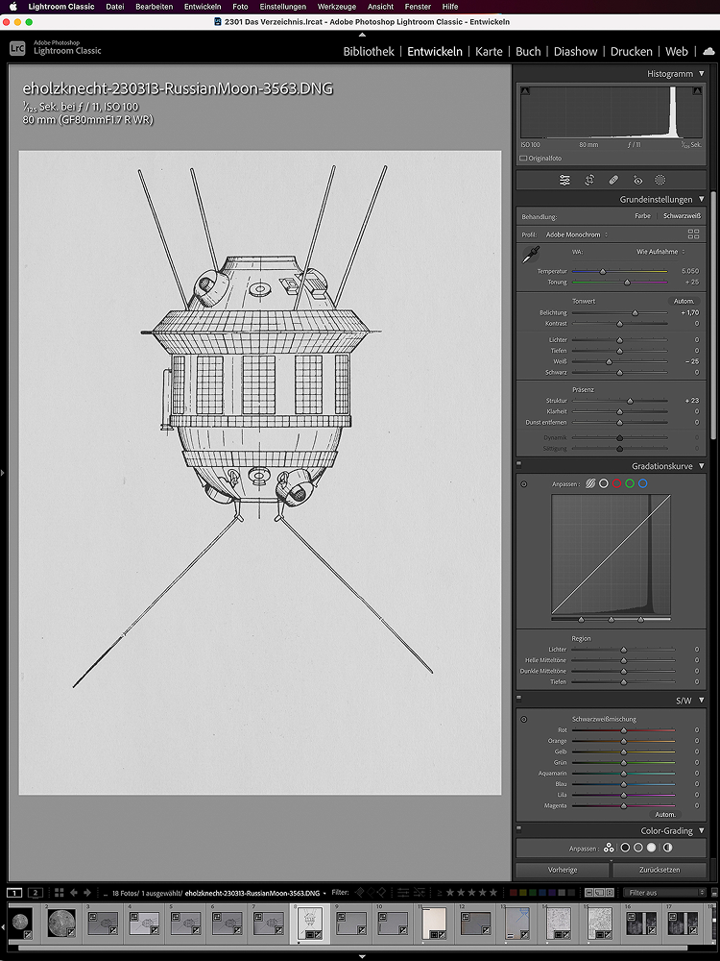Viewport: 720px width, 961px height.
Task: Enable the Originalfoto checkbox
Action: 524,158
